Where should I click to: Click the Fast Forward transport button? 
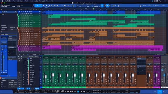pos(71,92)
